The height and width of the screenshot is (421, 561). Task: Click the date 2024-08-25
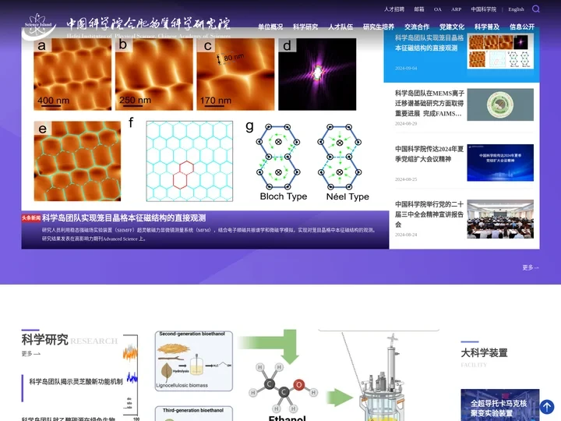pyautogui.click(x=406, y=179)
